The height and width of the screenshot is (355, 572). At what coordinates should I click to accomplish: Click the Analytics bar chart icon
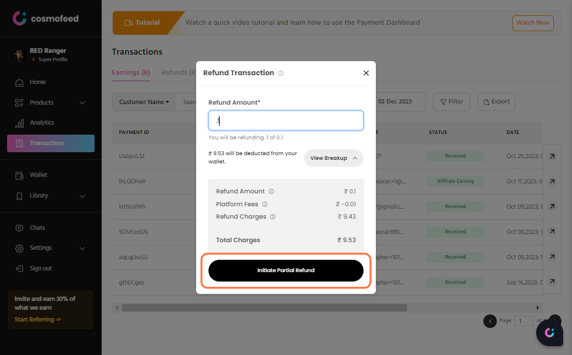19,123
